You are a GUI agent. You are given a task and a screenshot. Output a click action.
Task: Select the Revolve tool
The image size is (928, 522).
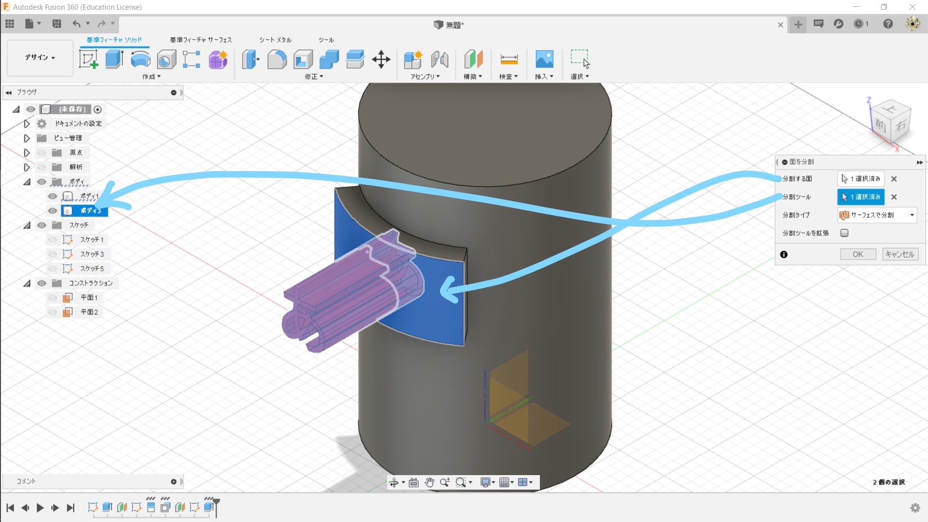[x=141, y=59]
